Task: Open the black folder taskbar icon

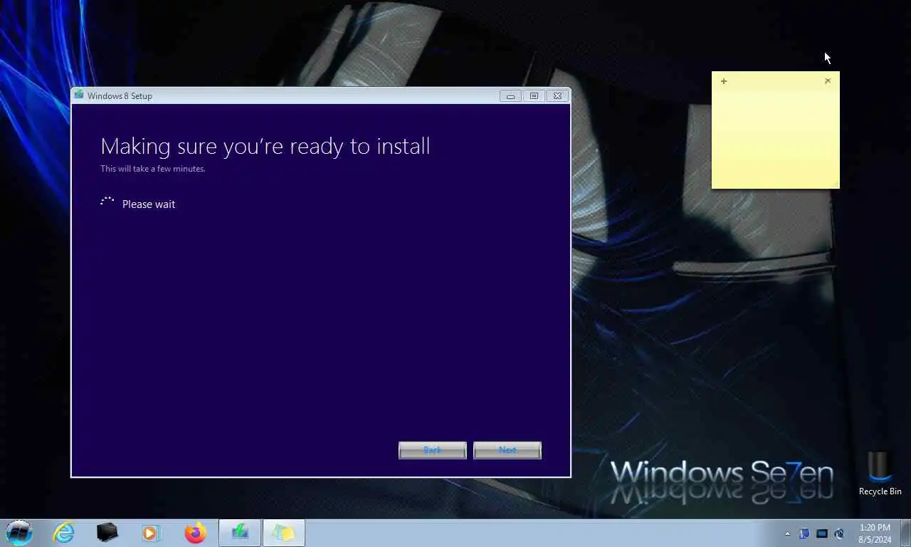Action: (107, 533)
